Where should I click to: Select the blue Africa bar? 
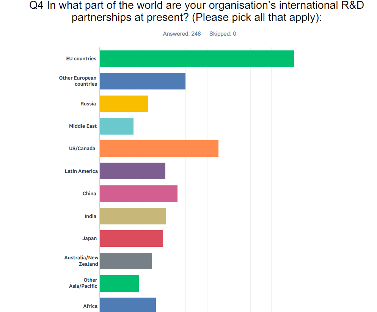(128, 305)
